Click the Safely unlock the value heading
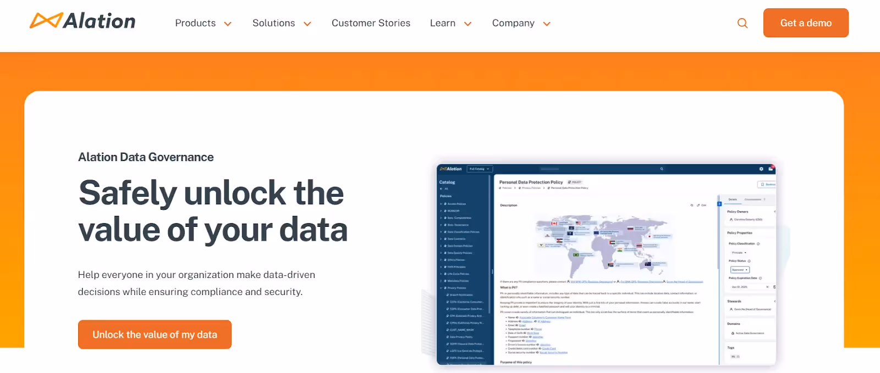The height and width of the screenshot is (373, 880). point(213,211)
